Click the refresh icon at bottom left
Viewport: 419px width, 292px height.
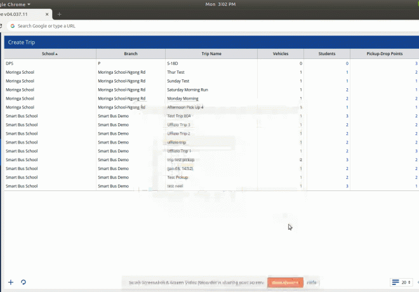(x=23, y=282)
